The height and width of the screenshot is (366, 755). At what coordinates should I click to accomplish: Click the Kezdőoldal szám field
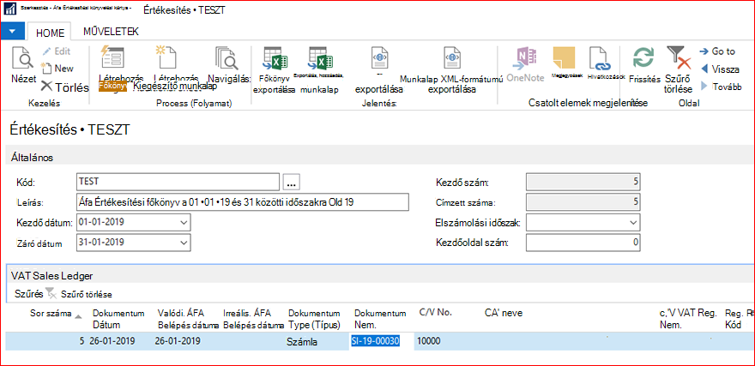(583, 243)
